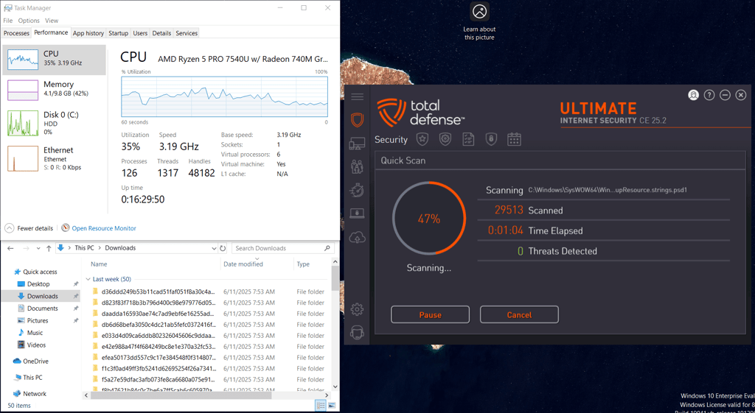Refresh the Downloads folder view

[223, 248]
